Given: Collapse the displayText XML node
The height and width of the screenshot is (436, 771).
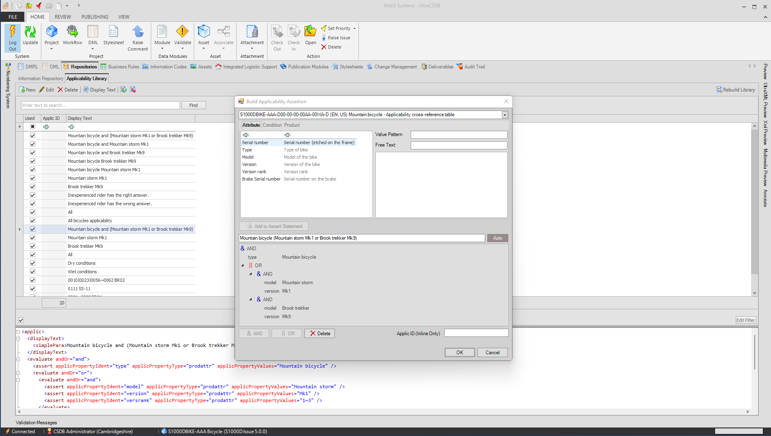Looking at the screenshot, I should [18, 338].
